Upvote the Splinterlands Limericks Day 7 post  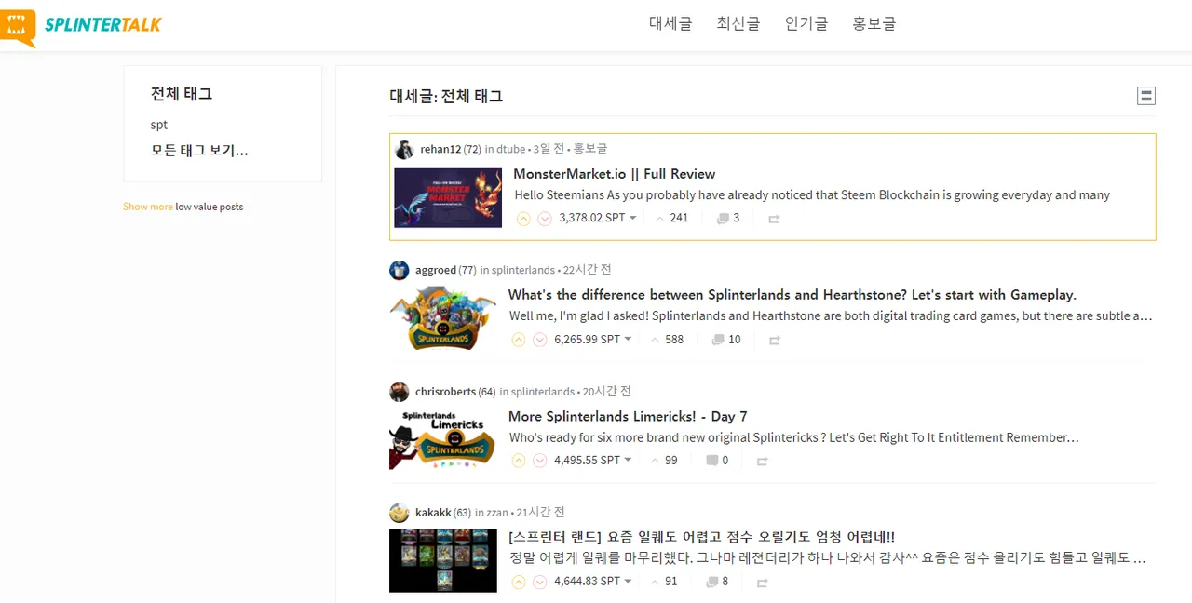pyautogui.click(x=519, y=461)
